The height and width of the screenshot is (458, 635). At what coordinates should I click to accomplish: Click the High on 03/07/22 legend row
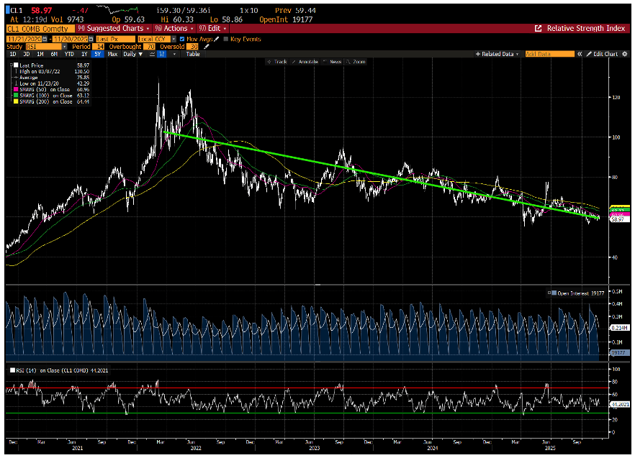tap(51, 71)
